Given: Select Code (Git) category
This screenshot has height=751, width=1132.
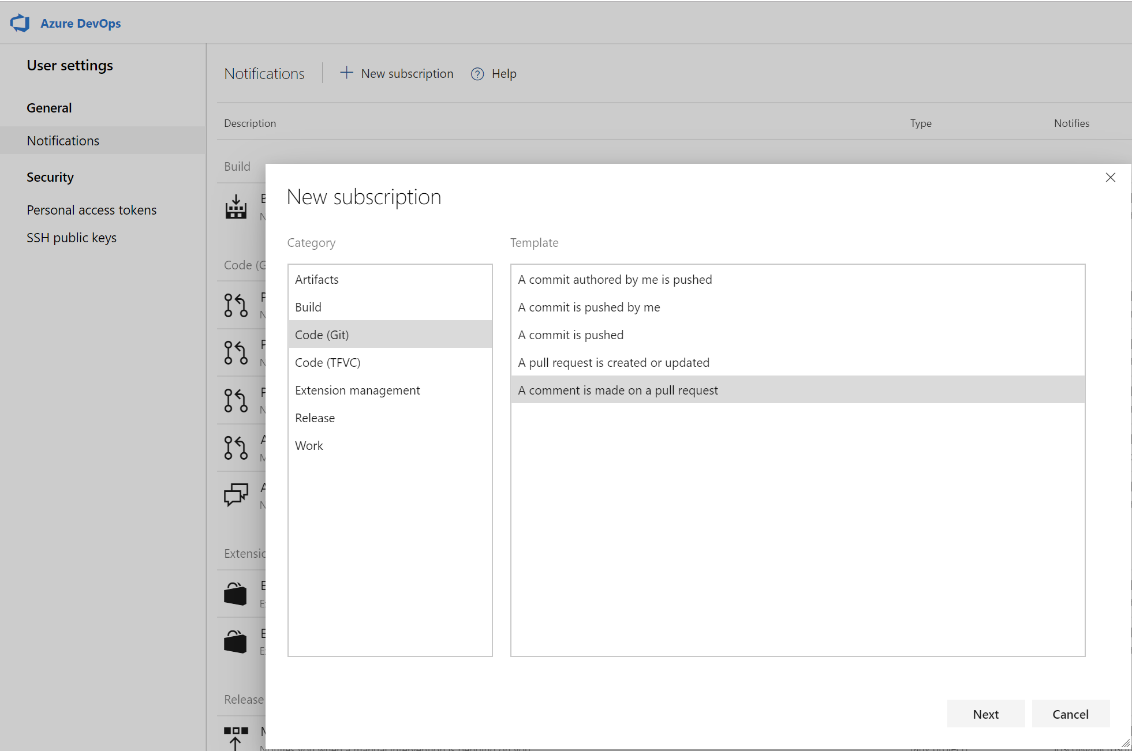Looking at the screenshot, I should 389,335.
